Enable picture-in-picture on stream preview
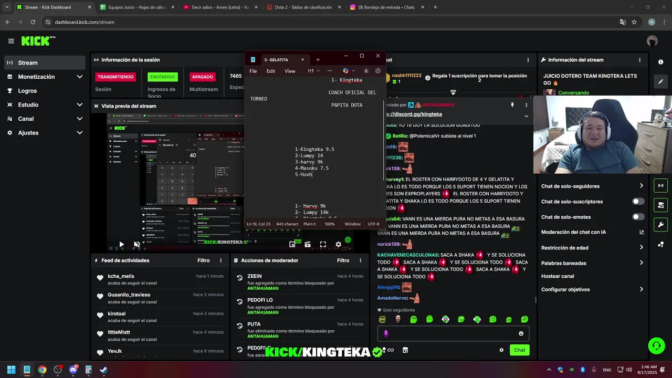Image resolution: width=672 pixels, height=378 pixels. (x=292, y=244)
